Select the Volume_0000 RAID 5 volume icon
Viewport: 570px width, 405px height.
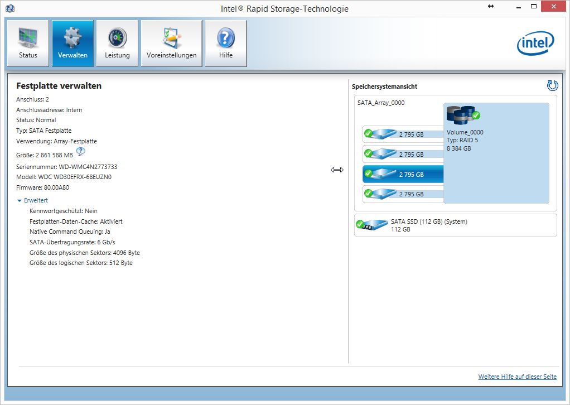(463, 115)
